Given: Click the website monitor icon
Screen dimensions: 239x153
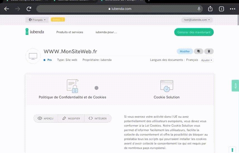Looking at the screenshot, I should click(x=33, y=56).
